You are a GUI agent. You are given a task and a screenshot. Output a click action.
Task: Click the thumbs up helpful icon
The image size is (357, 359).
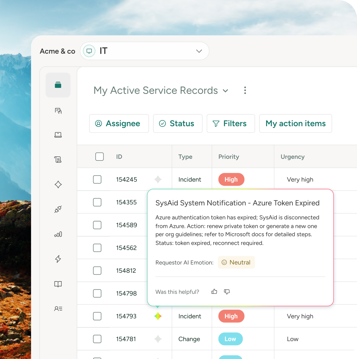(214, 292)
